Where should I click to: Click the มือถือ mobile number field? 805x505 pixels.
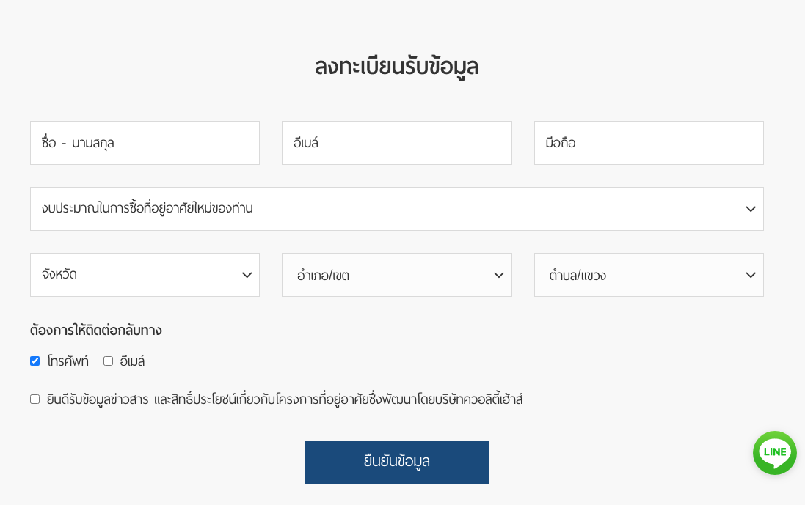click(648, 143)
